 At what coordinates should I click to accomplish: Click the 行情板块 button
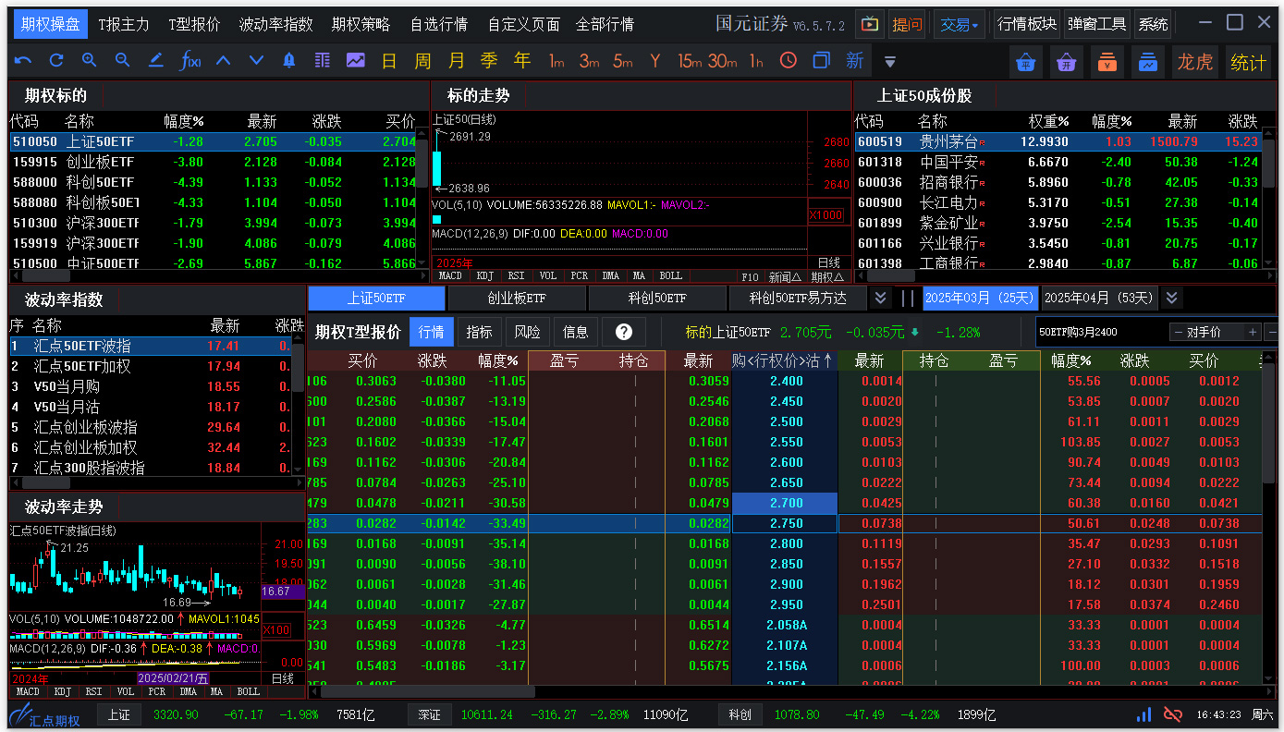[1027, 24]
